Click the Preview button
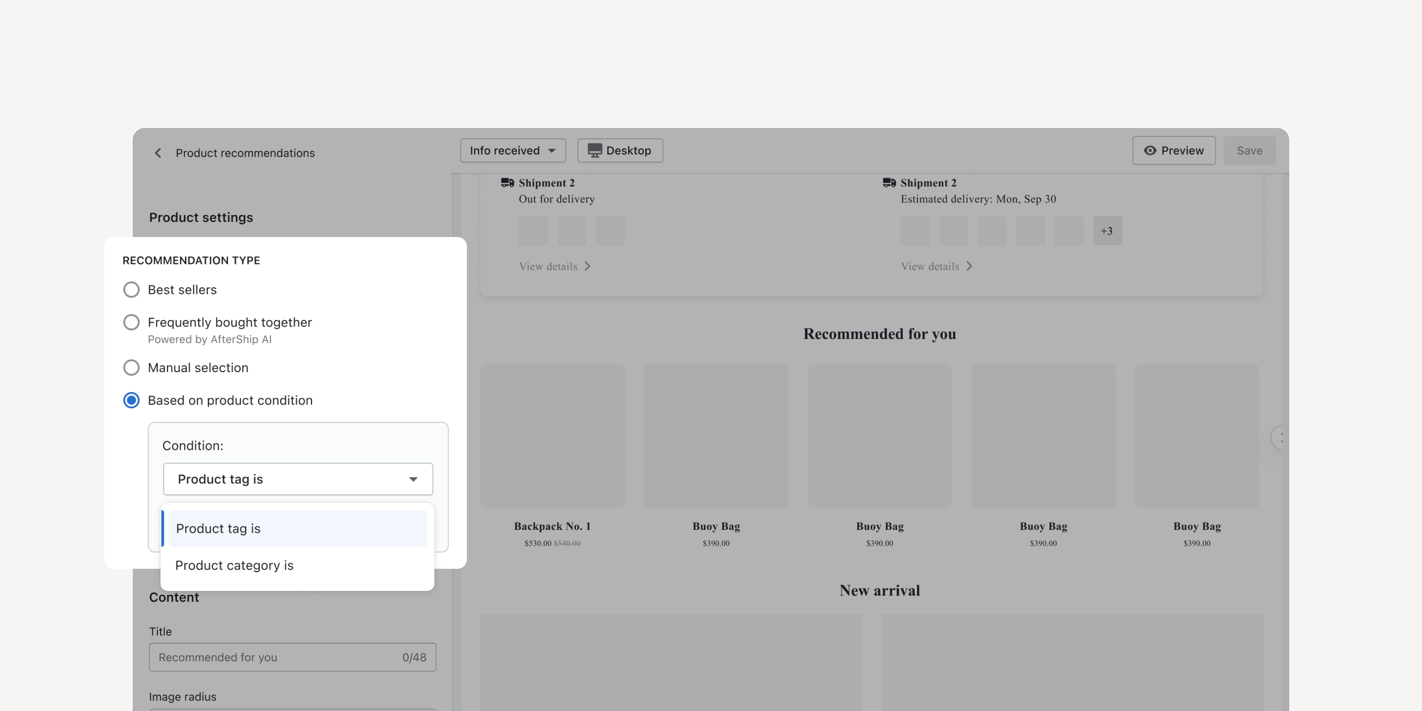This screenshot has width=1422, height=711. [1174, 151]
